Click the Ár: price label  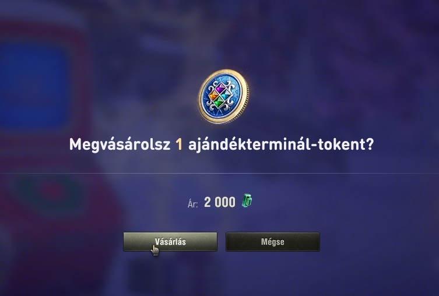click(x=192, y=204)
